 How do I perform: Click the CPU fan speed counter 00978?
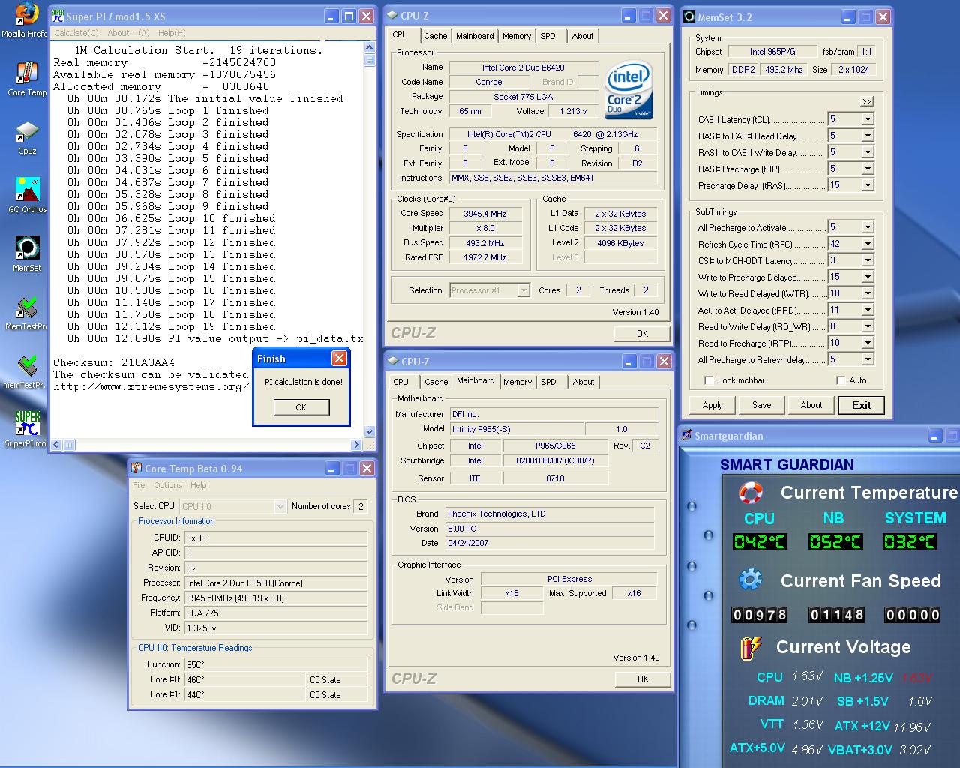pos(760,615)
